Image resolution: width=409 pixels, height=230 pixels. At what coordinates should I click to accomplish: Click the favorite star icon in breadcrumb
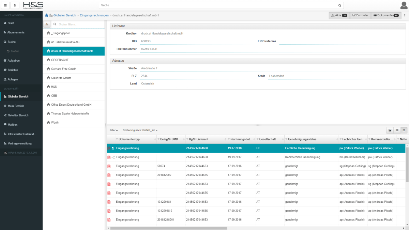pos(47,15)
